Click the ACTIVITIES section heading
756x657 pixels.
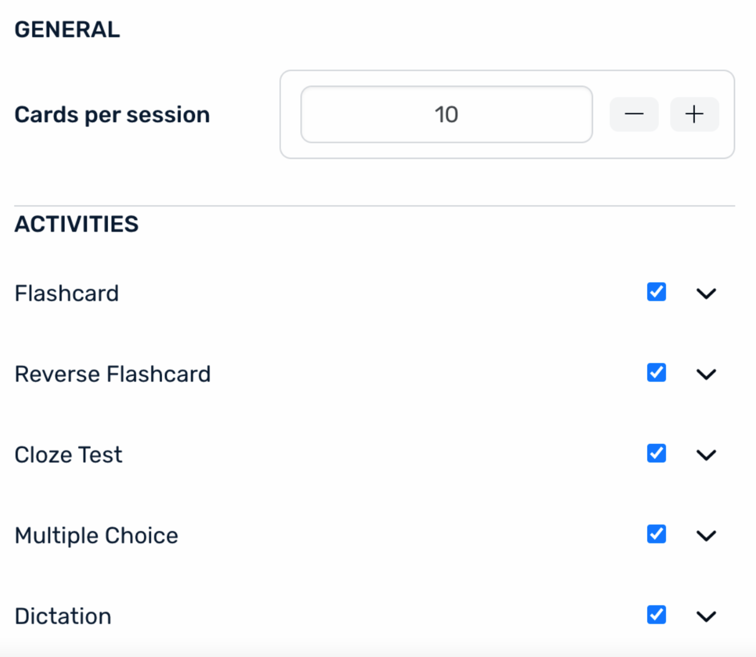[x=76, y=224]
